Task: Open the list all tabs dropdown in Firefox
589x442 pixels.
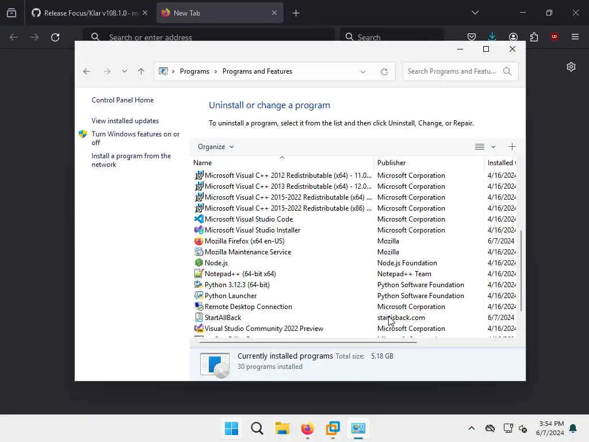Action: click(475, 13)
